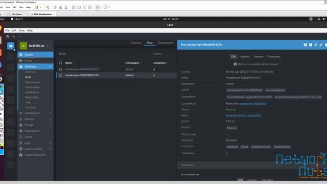
Task: Click VMware pause/suspend VM icon
Action: (37, 7)
